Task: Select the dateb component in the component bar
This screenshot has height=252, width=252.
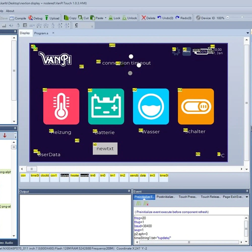Action: pyautogui.click(x=64, y=175)
